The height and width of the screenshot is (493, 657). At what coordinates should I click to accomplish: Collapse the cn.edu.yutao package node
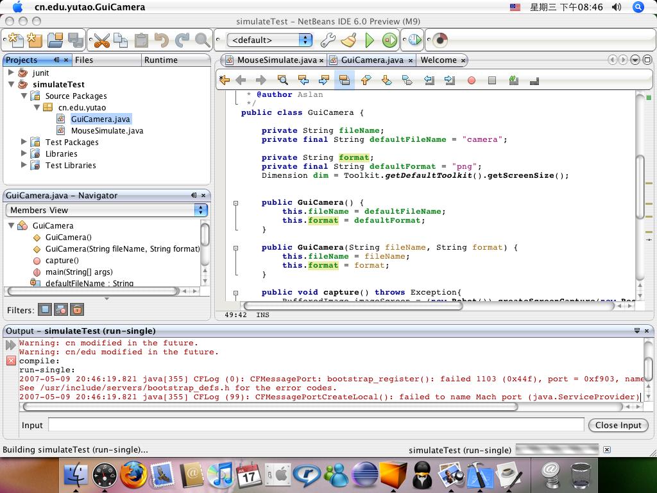[37, 107]
